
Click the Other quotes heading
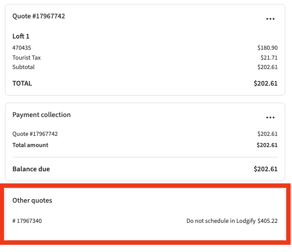tap(32, 200)
